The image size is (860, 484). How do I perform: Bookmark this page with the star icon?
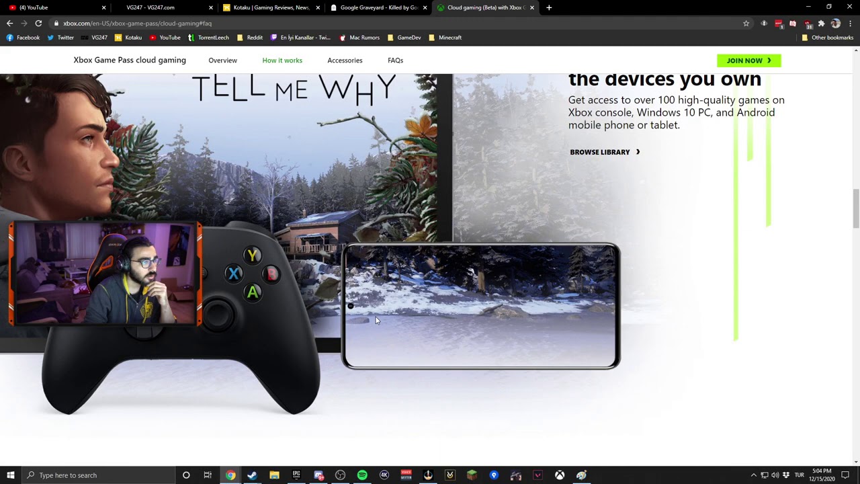pyautogui.click(x=746, y=24)
